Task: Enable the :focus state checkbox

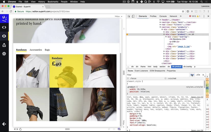Action: tap(128, 78)
